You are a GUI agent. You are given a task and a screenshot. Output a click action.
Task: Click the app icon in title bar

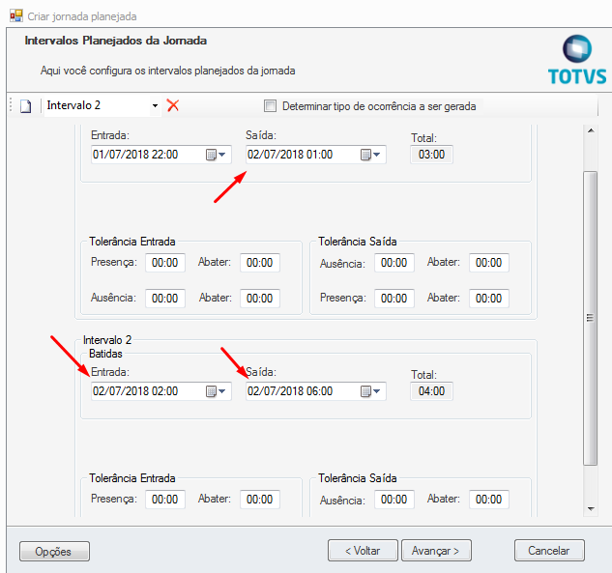[16, 16]
